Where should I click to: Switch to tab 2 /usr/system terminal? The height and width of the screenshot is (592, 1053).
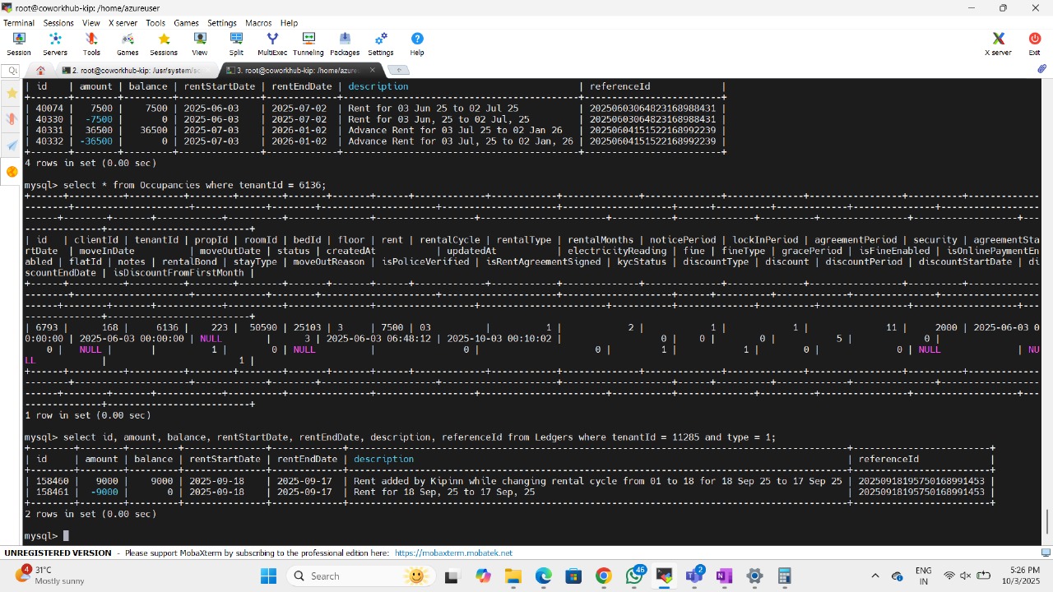coord(136,71)
